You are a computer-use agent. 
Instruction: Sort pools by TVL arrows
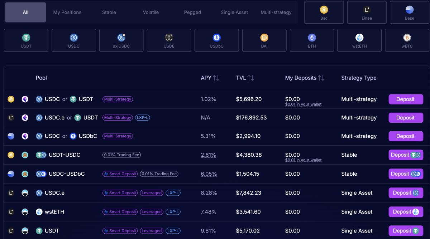251,78
